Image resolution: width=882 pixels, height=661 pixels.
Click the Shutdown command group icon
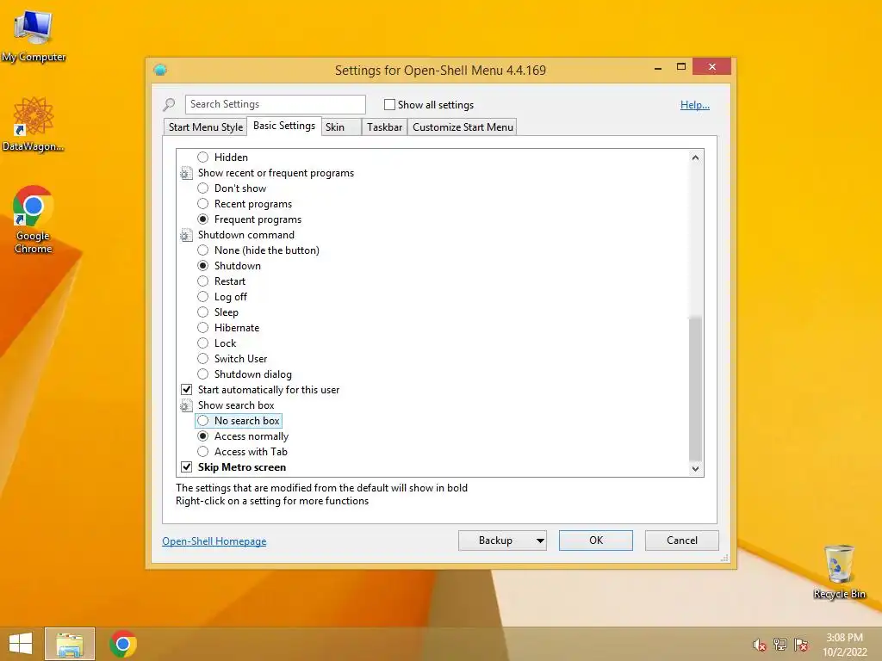tap(186, 235)
